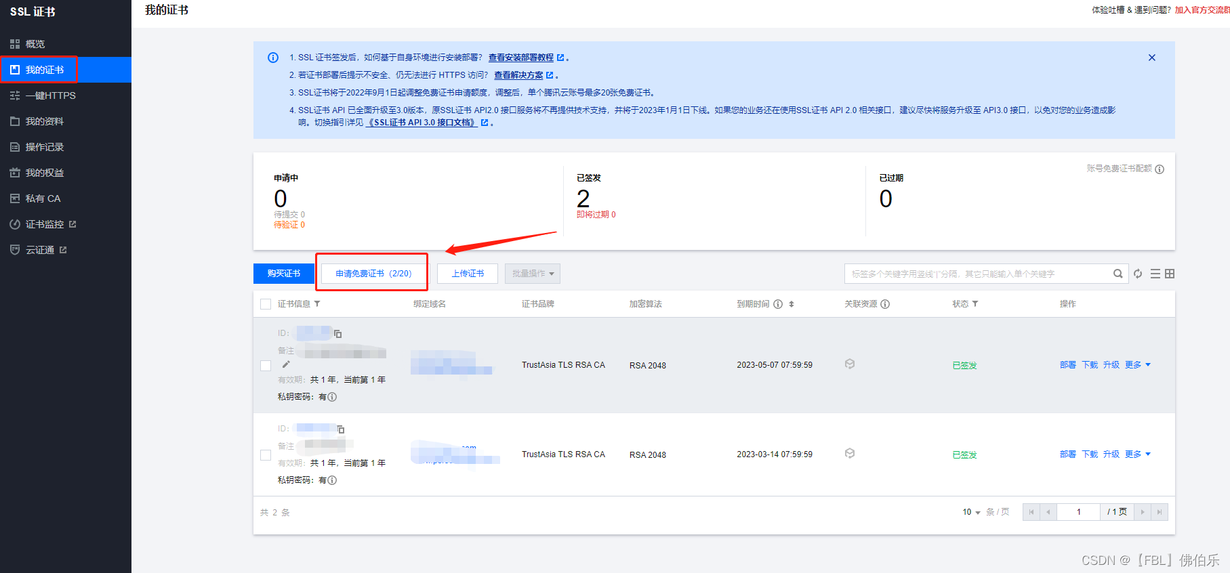
Task: Click the 待验证 0 count
Action: 289,225
